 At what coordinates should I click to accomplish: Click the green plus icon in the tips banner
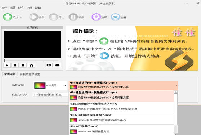pos(104,41)
